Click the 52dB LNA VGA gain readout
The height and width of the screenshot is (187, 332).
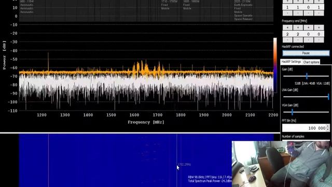312,83
